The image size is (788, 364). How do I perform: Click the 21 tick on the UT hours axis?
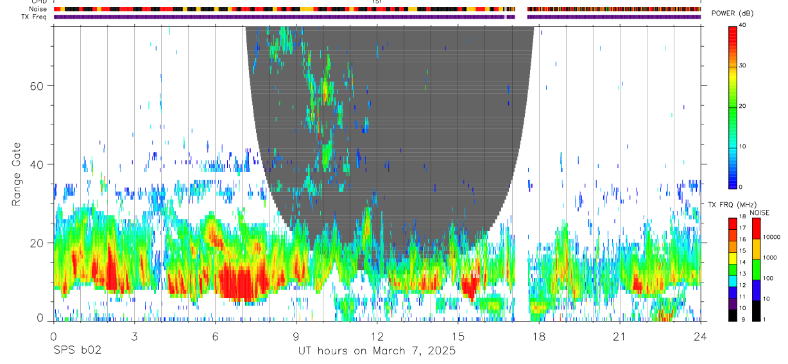coord(620,336)
